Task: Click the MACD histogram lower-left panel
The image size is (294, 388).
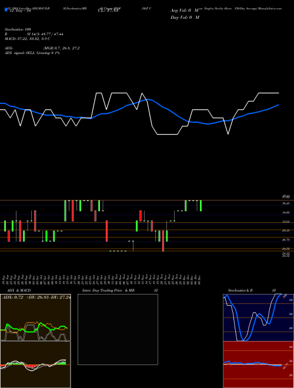Action: coord(35,364)
